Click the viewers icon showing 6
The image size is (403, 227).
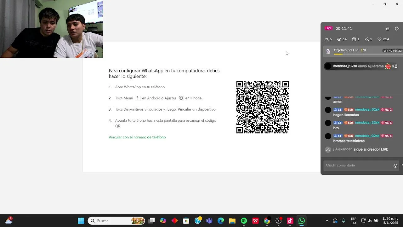coord(326,39)
